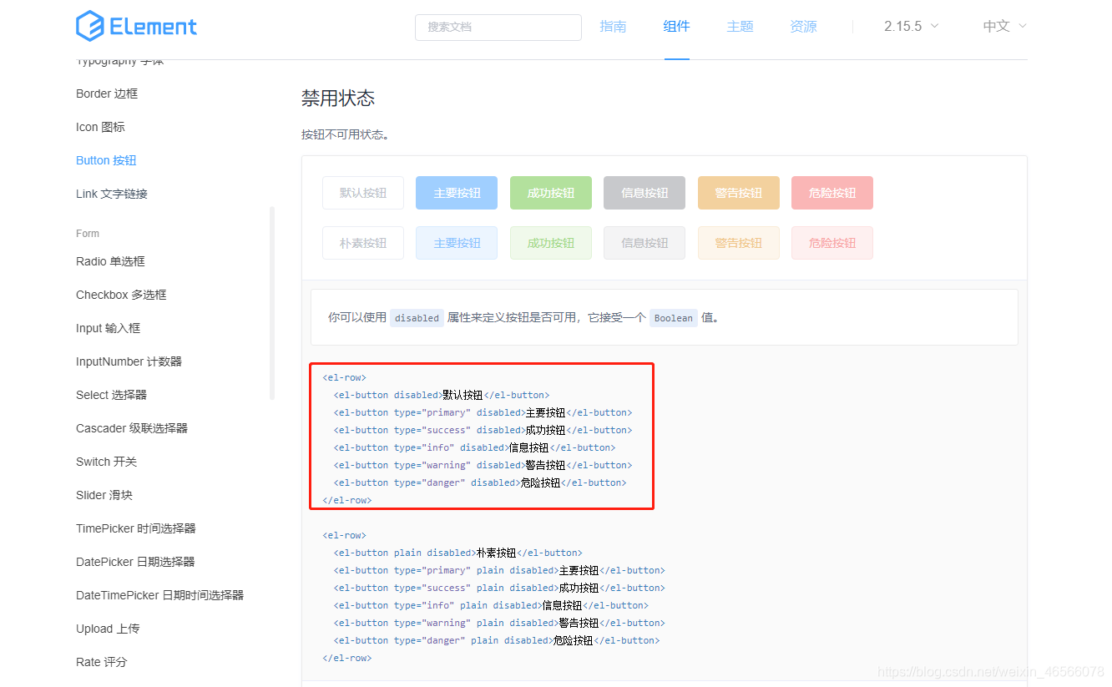The height and width of the screenshot is (687, 1112).
Task: Click plain gray 信息按钮 in second row
Action: [644, 243]
